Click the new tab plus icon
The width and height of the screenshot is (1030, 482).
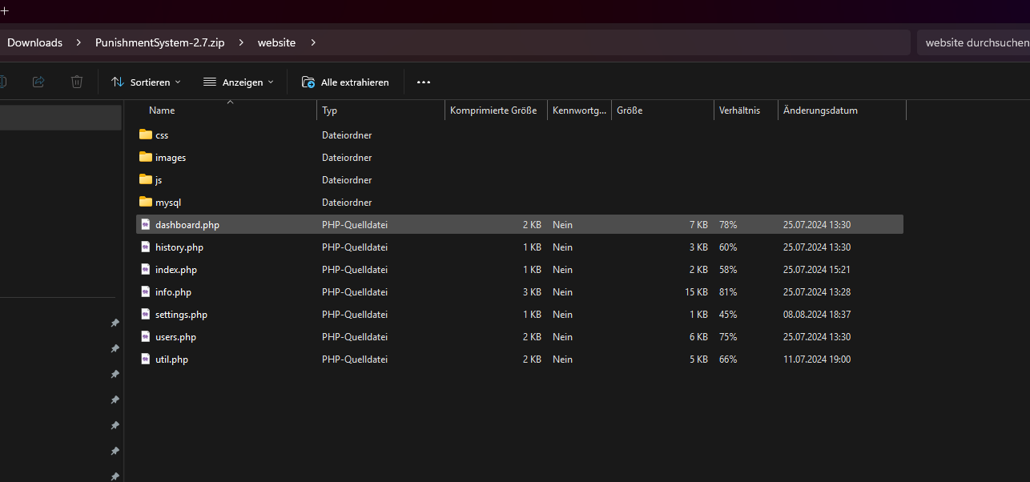[4, 10]
